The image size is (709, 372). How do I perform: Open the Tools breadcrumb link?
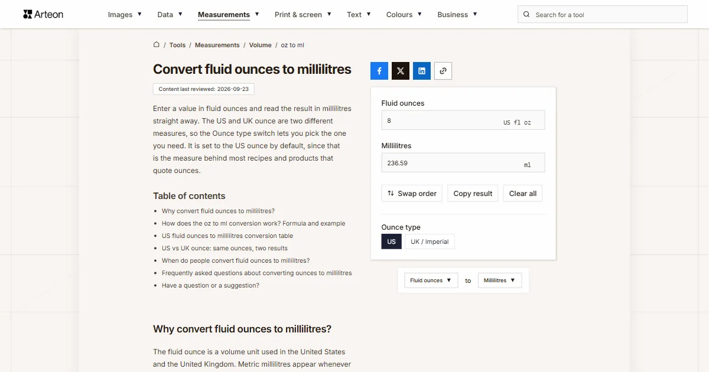(x=177, y=45)
